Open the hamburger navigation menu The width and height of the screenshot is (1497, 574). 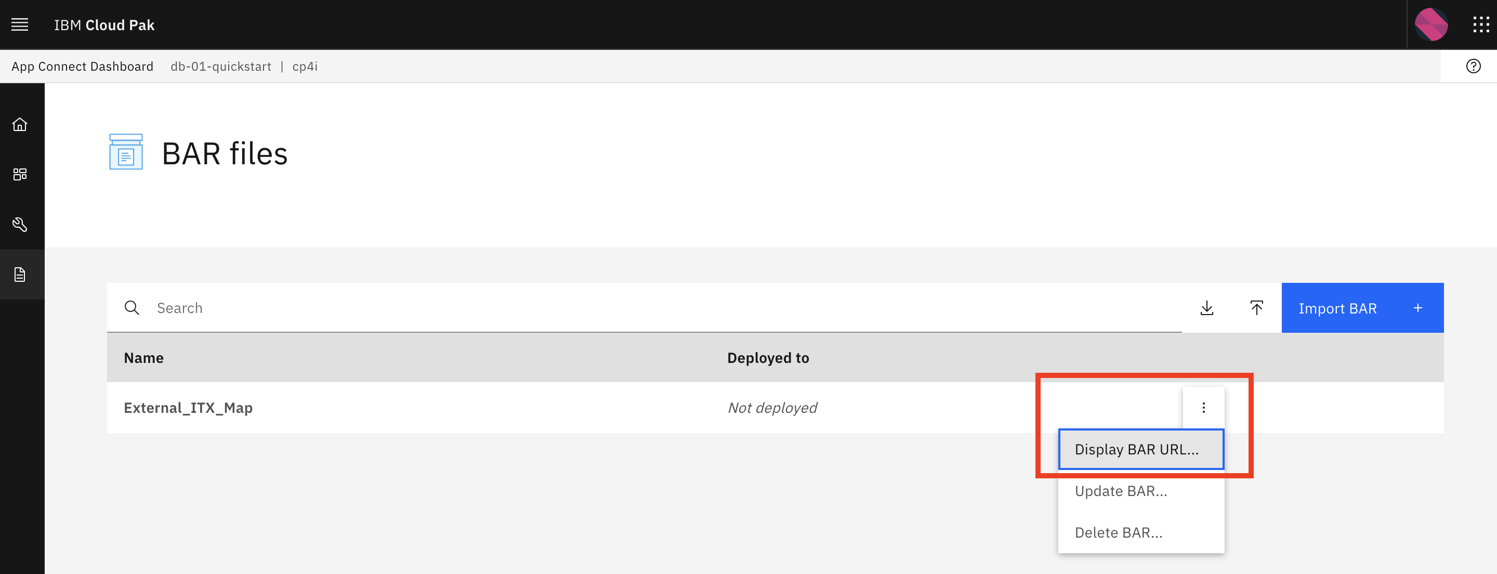click(20, 24)
